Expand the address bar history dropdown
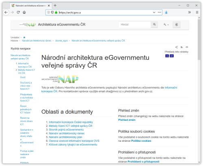Viewport: 203px width, 166px height. (x=154, y=13)
